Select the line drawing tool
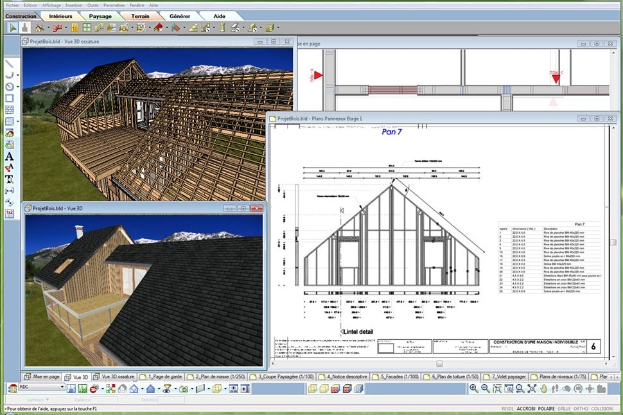623x415 pixels. tap(9, 64)
